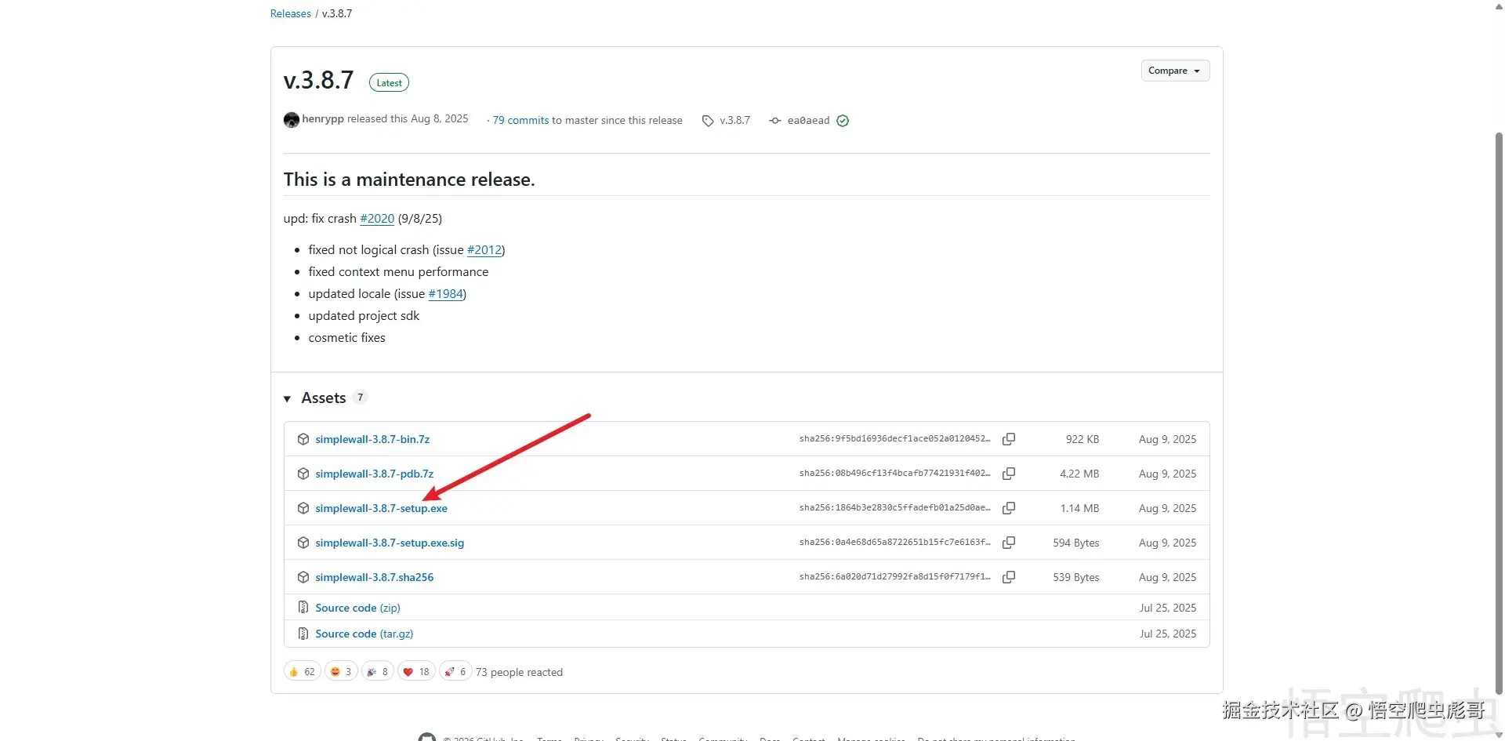Click the vertical page scrollbar thumb
1505x741 pixels.
click(x=1499, y=412)
